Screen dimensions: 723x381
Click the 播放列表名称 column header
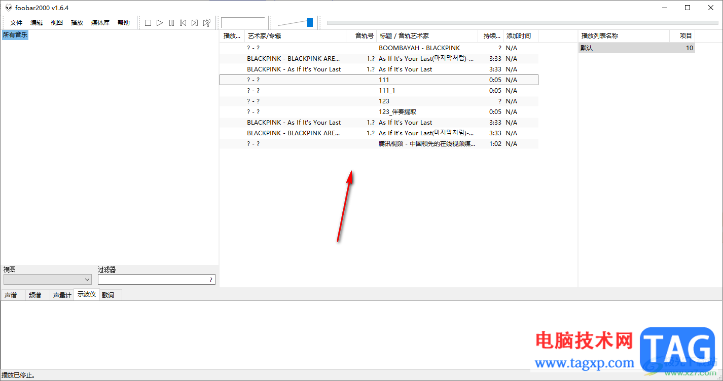click(x=624, y=36)
